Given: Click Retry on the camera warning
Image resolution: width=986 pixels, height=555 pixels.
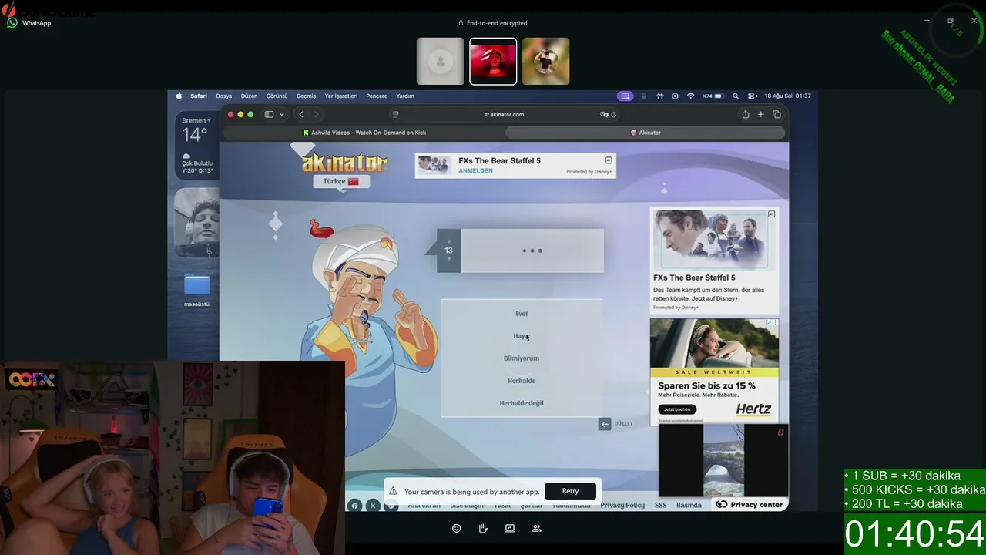Looking at the screenshot, I should 570,491.
